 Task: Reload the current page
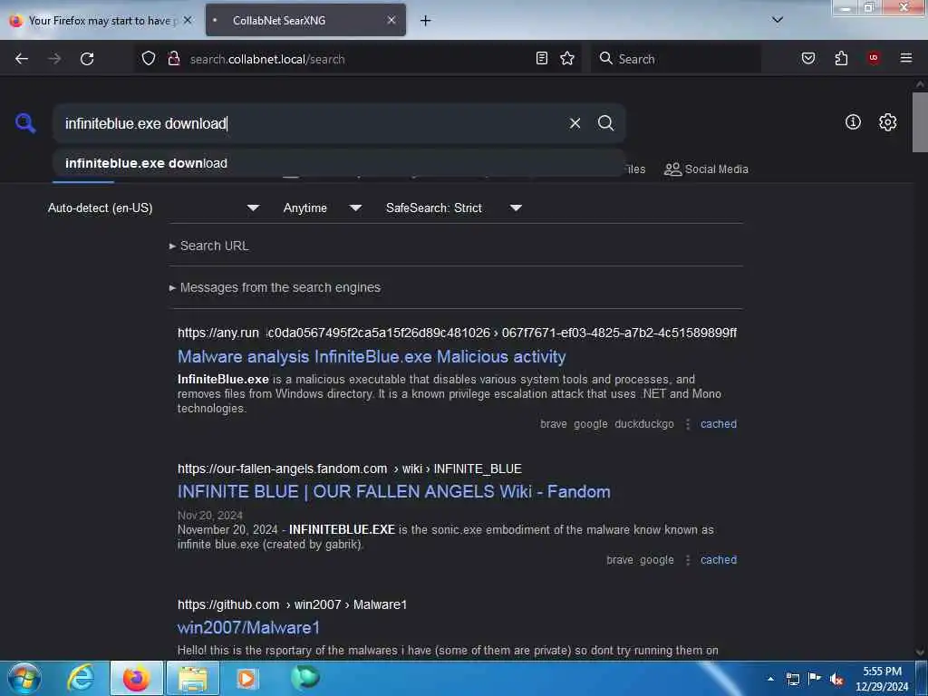[x=87, y=59]
